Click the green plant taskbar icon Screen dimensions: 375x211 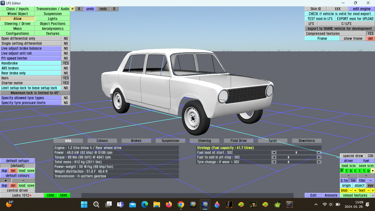tap(278, 204)
